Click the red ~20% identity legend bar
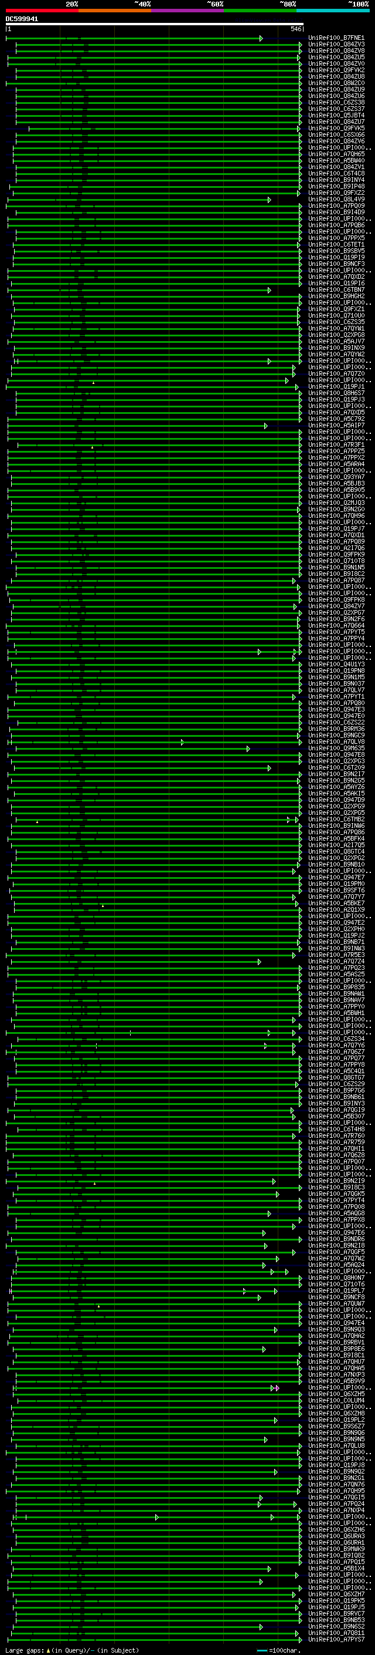This screenshot has height=1655, width=375. 42,11
